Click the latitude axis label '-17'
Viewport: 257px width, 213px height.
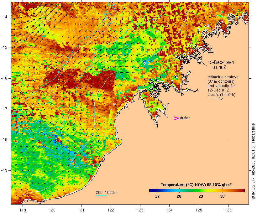point(4,109)
